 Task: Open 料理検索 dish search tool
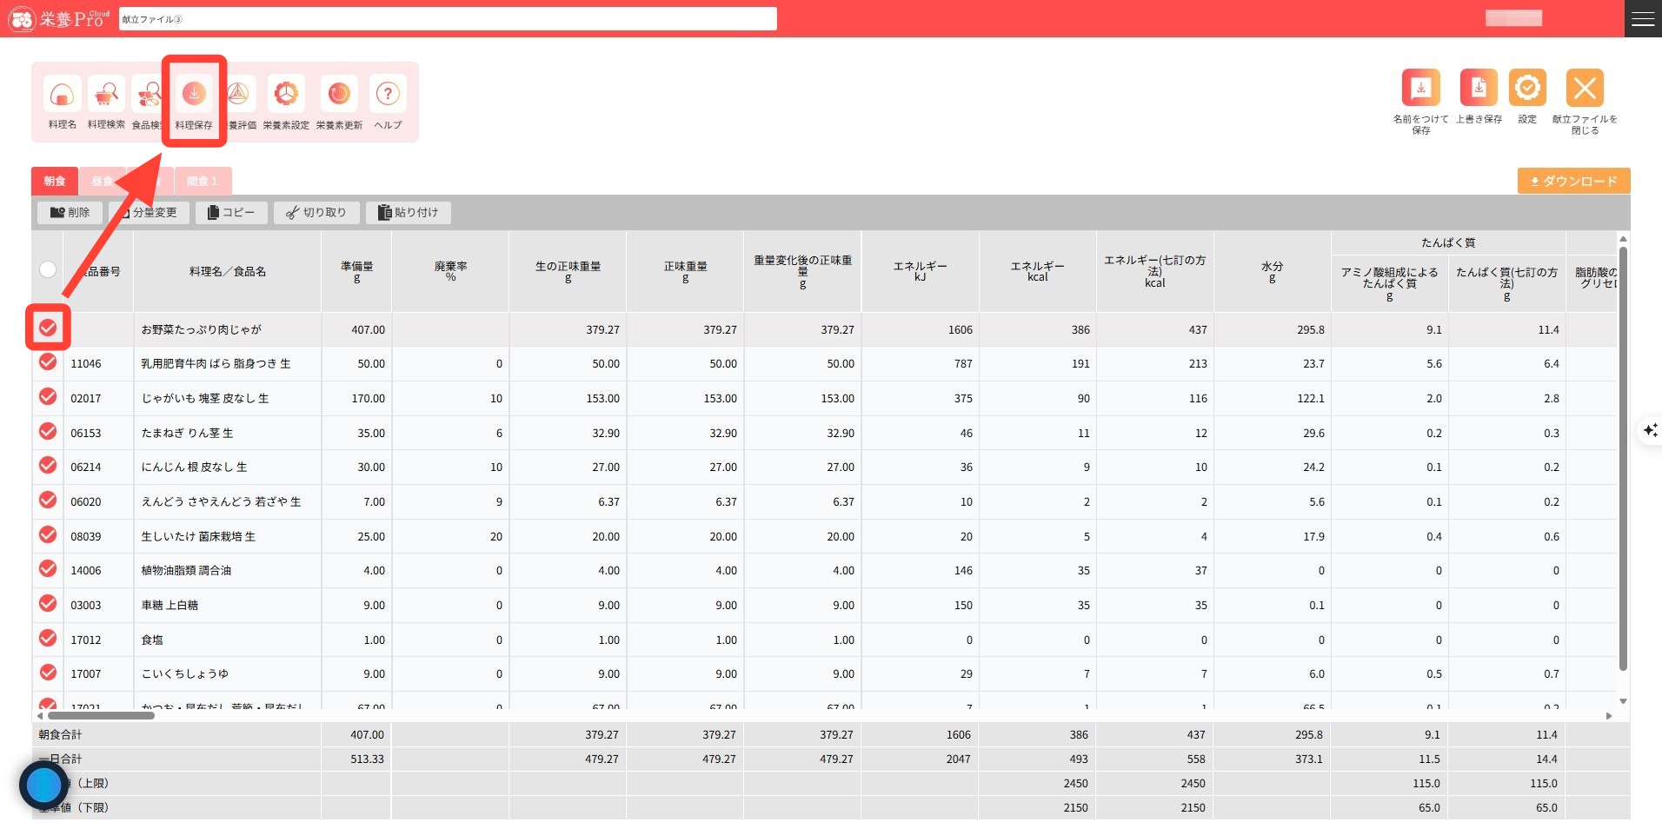click(x=106, y=94)
